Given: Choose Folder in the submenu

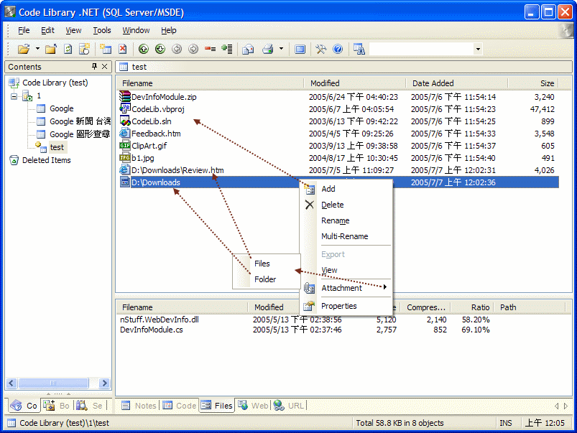Looking at the screenshot, I should [x=267, y=279].
